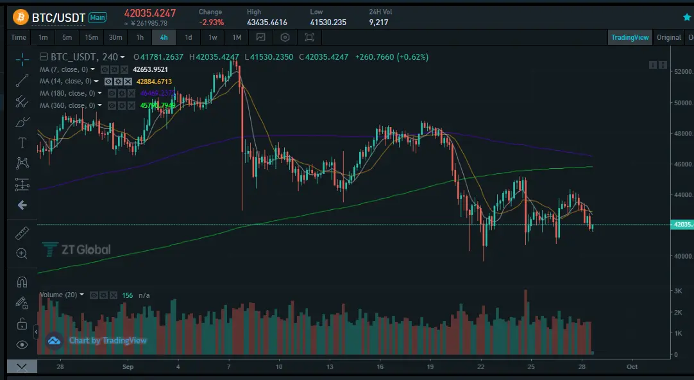Expand the Volume (20) dropdown
The image size is (694, 380).
pyautogui.click(x=82, y=295)
